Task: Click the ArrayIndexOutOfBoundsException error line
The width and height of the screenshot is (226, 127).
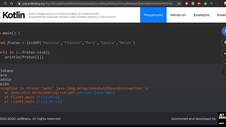Action: [x=74, y=88]
